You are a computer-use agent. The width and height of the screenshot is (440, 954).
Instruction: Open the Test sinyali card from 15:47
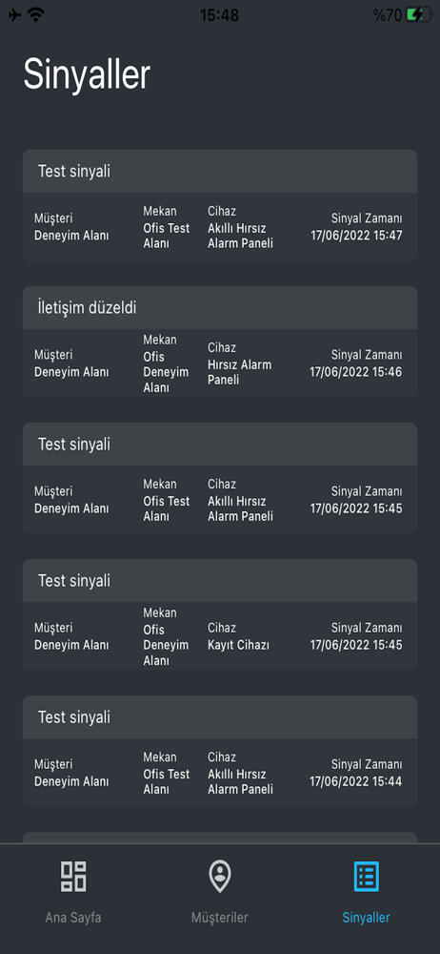[x=220, y=206]
